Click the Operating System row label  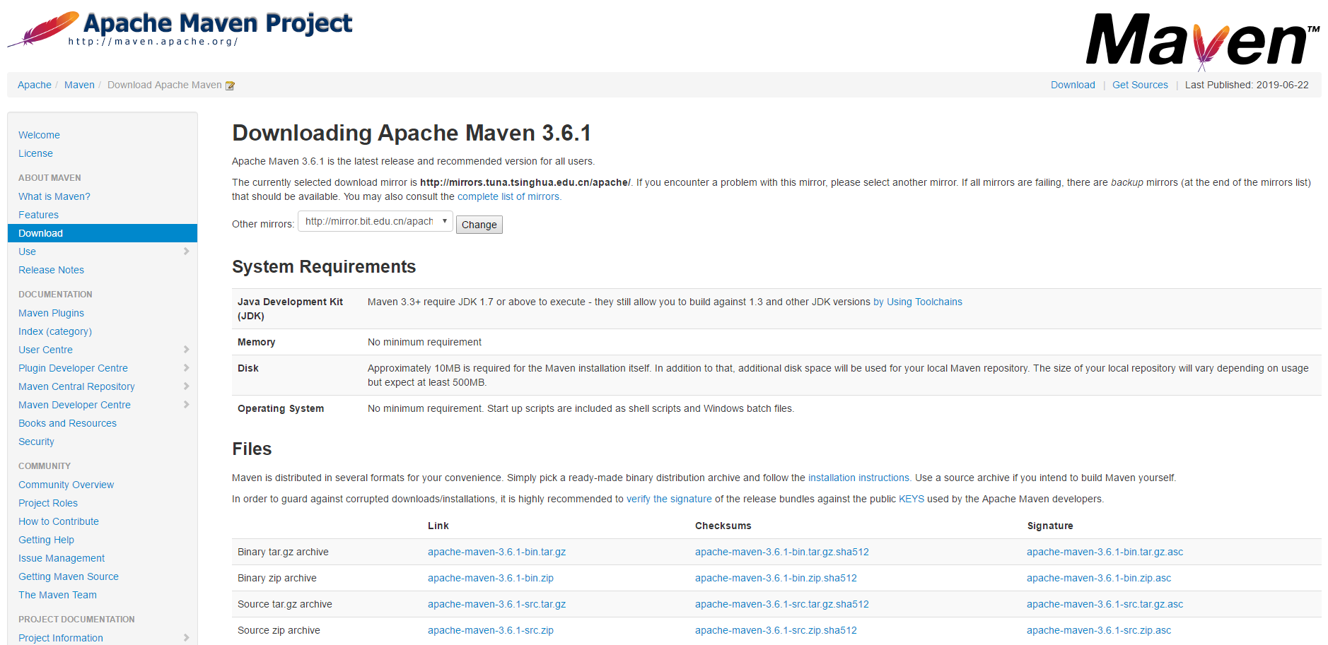click(x=281, y=408)
